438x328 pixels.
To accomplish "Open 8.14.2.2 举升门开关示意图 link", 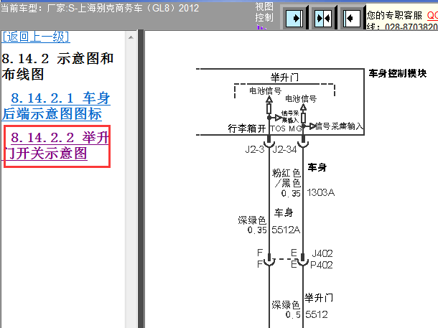I will coord(56,146).
